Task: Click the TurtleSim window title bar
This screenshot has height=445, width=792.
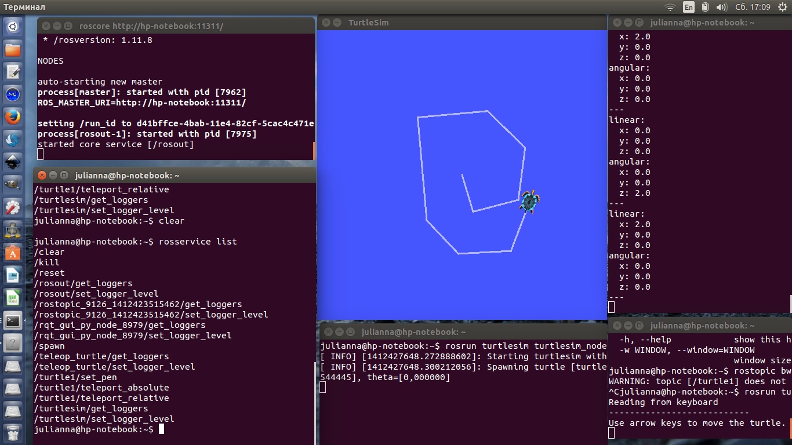Action: click(464, 23)
